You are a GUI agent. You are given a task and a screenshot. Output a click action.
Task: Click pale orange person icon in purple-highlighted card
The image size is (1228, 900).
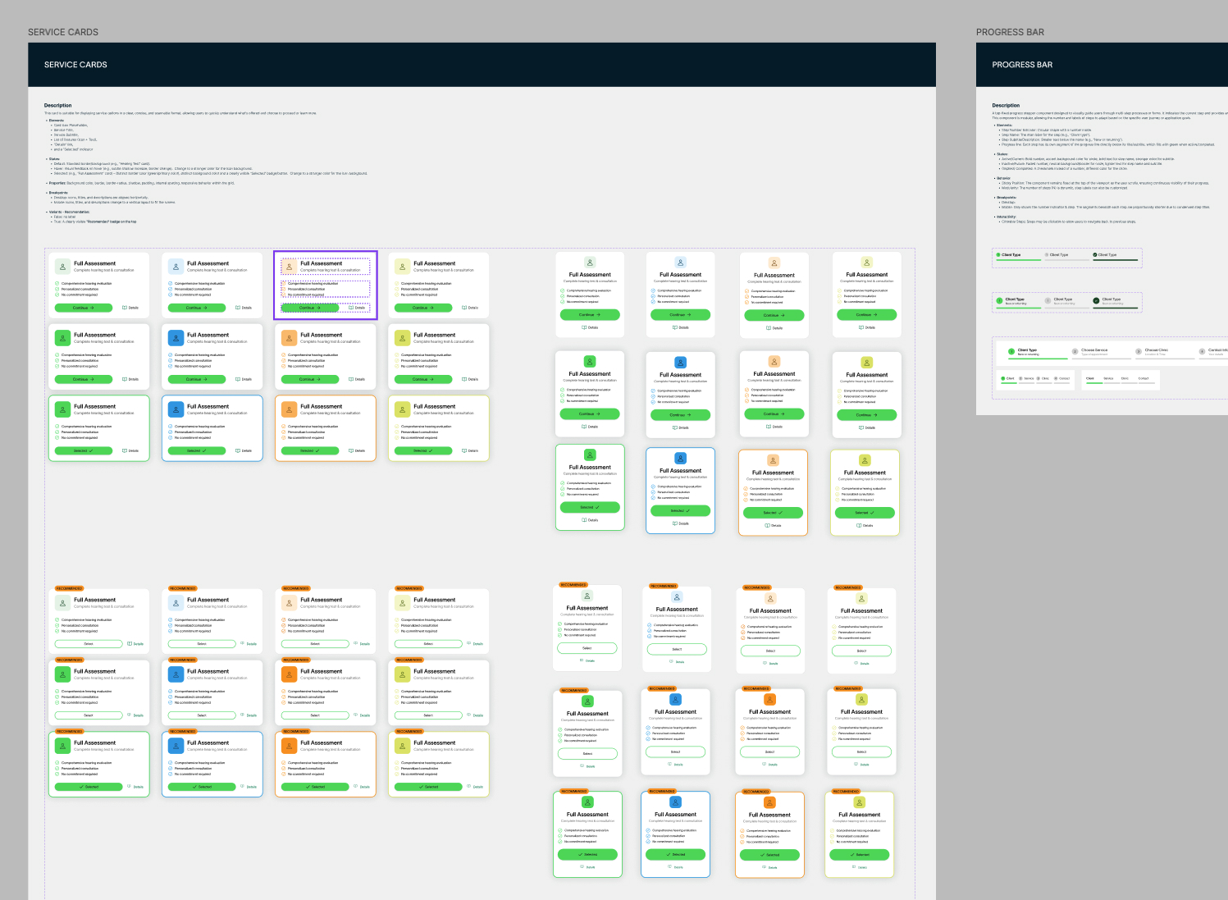click(289, 267)
